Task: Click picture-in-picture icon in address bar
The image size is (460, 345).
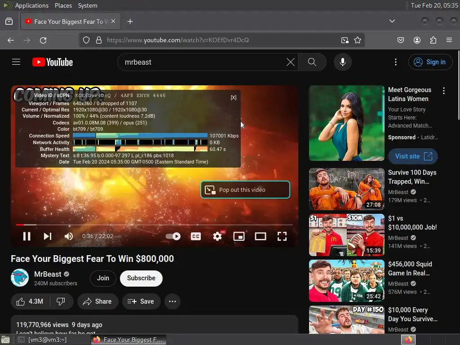Action: point(345,40)
